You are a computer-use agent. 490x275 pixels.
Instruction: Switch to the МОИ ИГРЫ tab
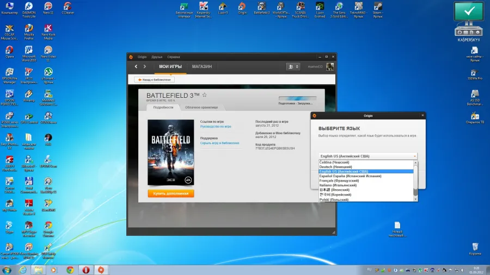point(170,66)
